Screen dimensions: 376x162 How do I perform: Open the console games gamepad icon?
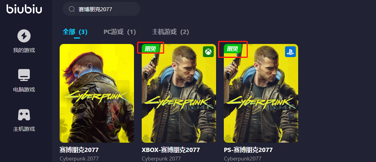pos(24,115)
